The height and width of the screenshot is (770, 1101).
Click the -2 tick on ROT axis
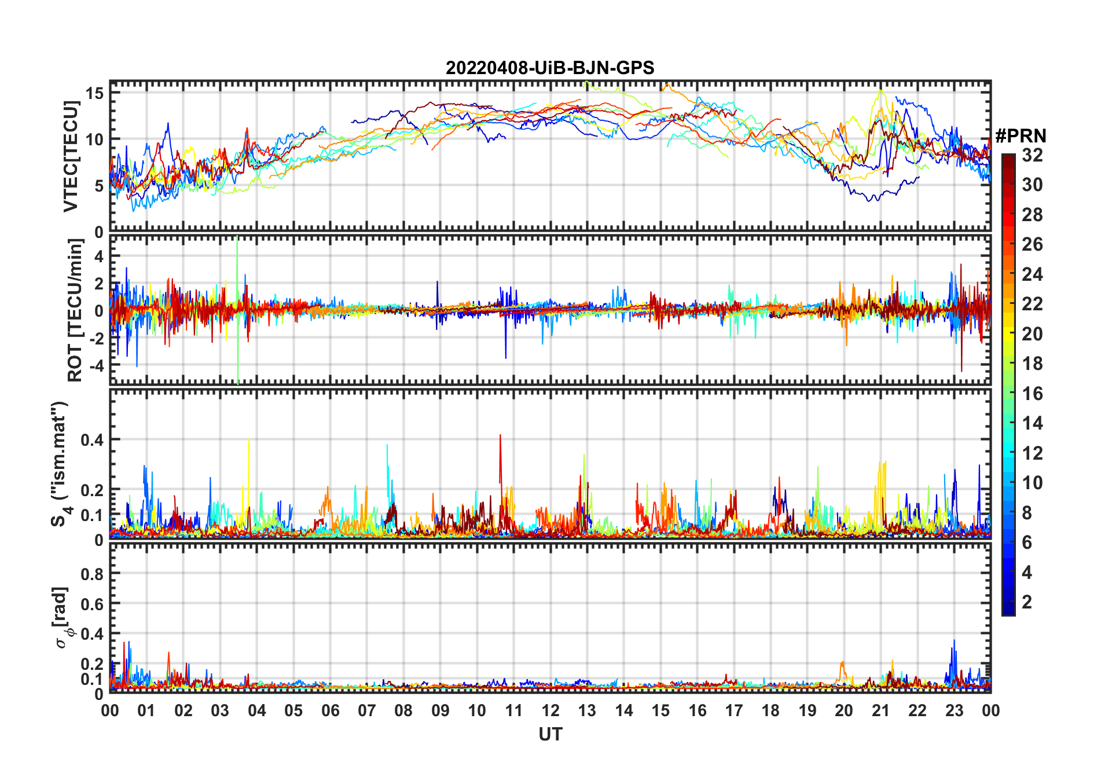[x=96, y=339]
